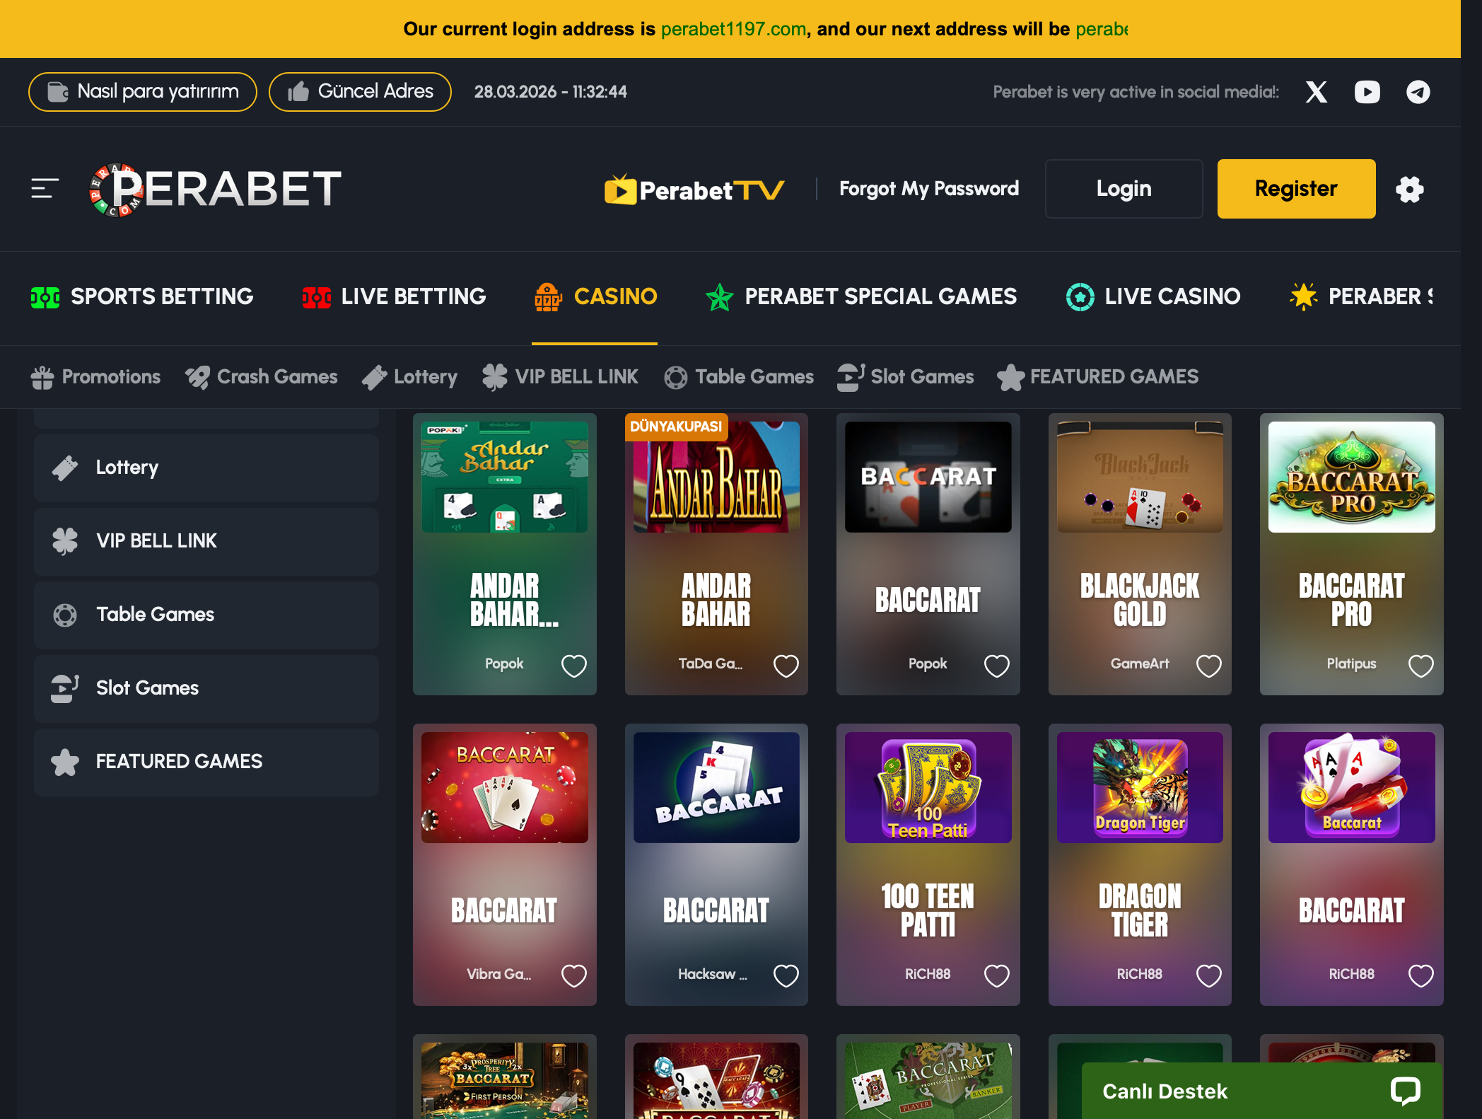Image resolution: width=1482 pixels, height=1119 pixels.
Task: Favorite the Hacksaw Baccarat game
Action: click(x=786, y=975)
